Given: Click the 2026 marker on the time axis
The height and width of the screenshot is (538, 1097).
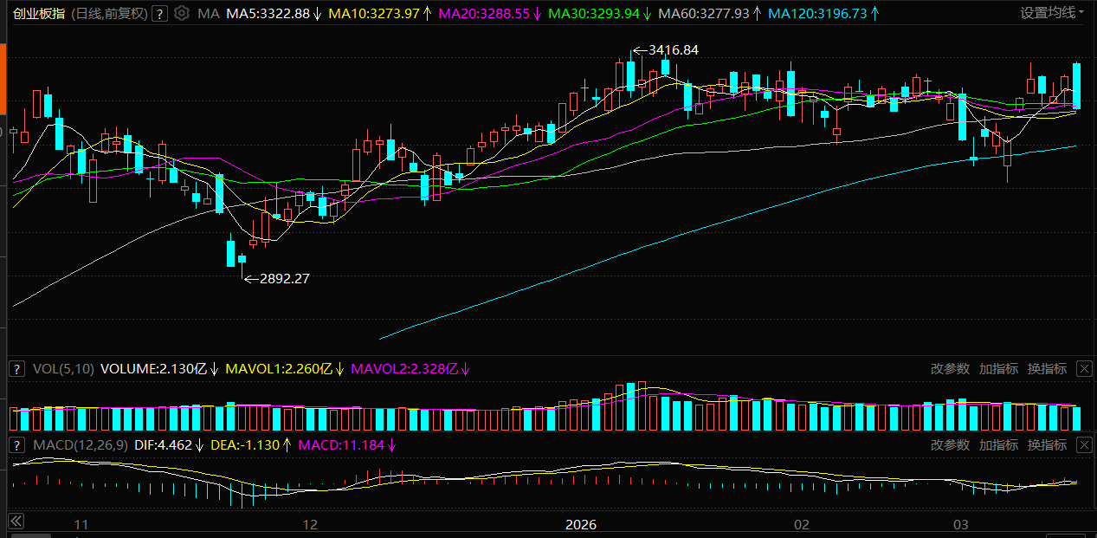Looking at the screenshot, I should click(581, 525).
